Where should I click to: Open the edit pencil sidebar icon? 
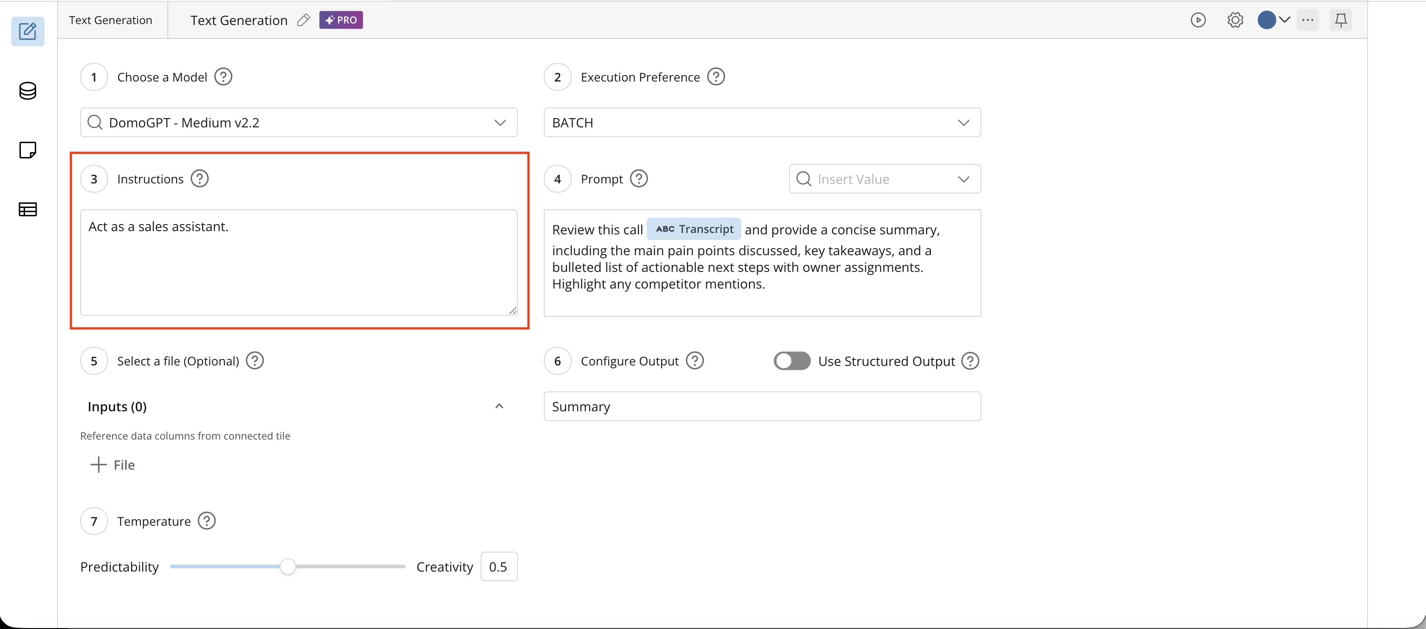coord(28,31)
